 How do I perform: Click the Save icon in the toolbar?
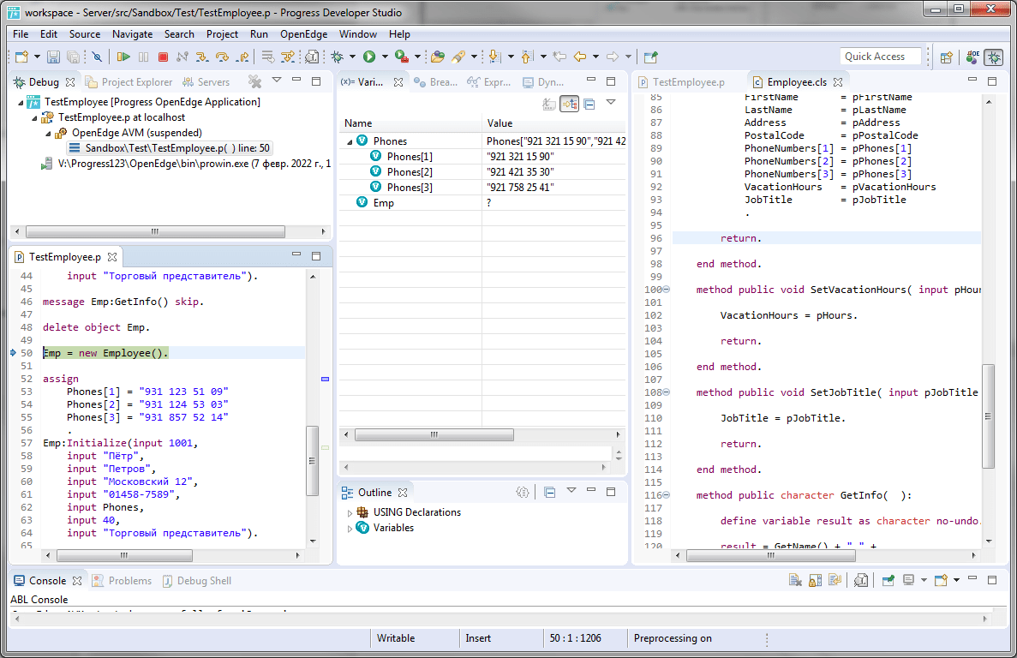(x=53, y=57)
